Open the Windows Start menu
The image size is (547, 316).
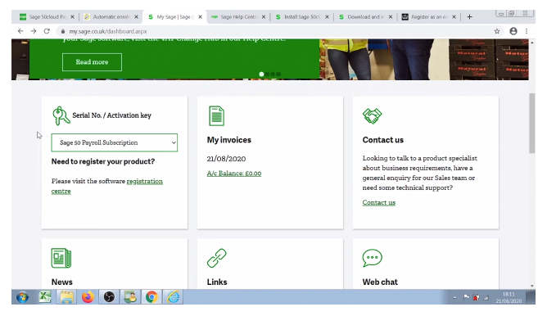pos(23,297)
